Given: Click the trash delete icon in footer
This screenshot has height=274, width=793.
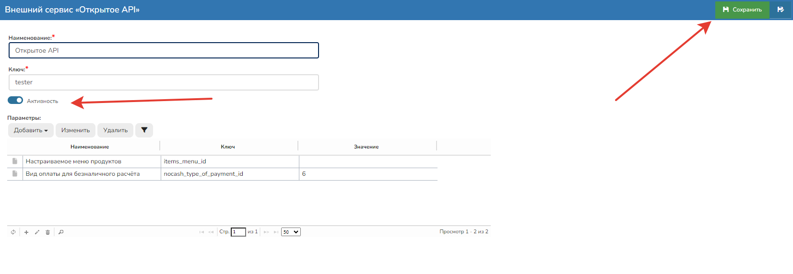Looking at the screenshot, I should [x=47, y=232].
